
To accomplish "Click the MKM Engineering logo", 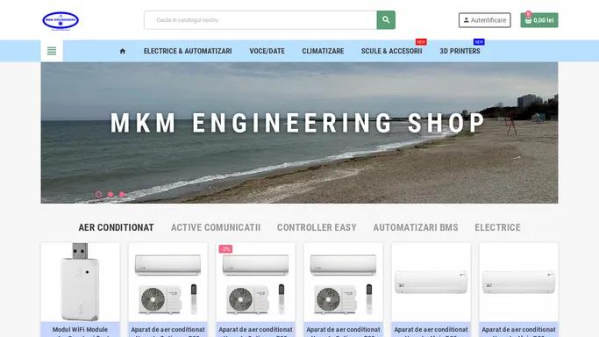I will click(61, 21).
